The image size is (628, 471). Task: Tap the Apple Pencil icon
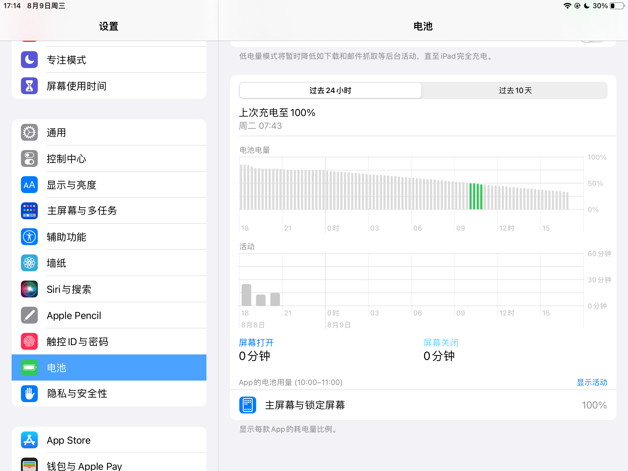(x=29, y=315)
